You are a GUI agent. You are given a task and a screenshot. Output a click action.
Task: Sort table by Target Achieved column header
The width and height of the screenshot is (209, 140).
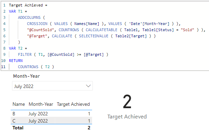click(x=73, y=104)
